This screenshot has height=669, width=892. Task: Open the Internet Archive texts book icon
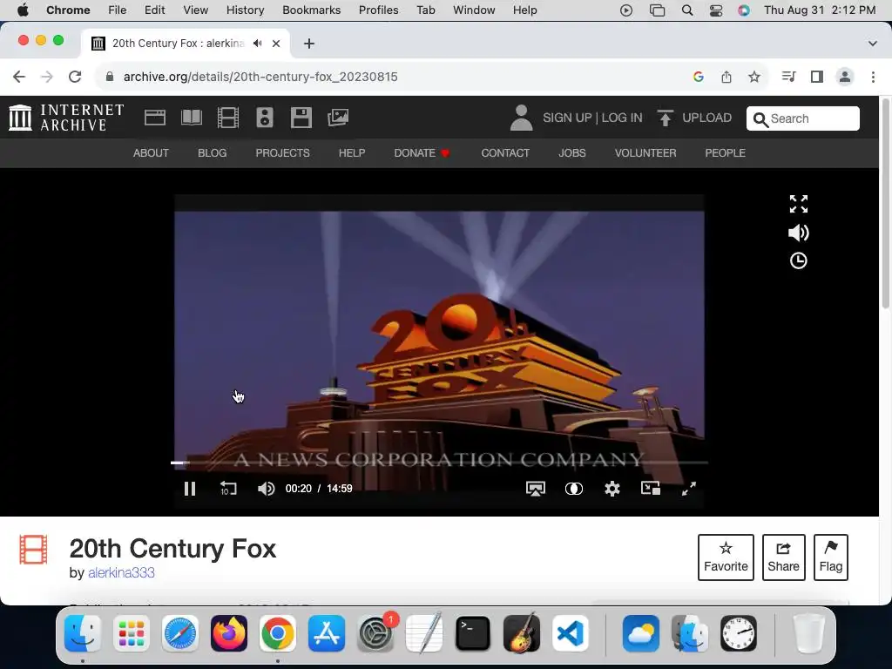pos(192,118)
